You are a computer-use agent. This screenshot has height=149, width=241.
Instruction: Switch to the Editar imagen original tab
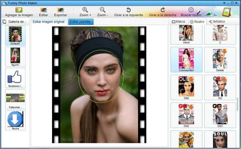48,22
